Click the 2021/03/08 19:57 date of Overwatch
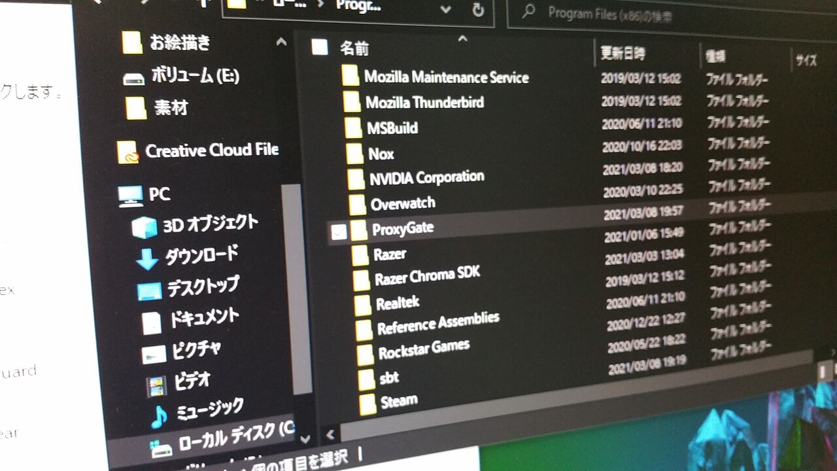Image resolution: width=837 pixels, height=471 pixels. coord(643,212)
